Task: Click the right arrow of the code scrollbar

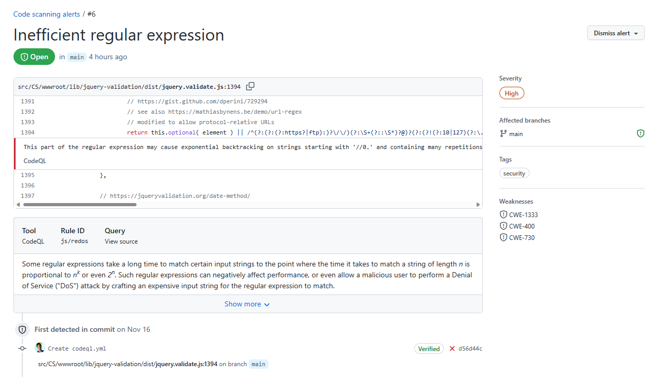Action: click(x=477, y=205)
